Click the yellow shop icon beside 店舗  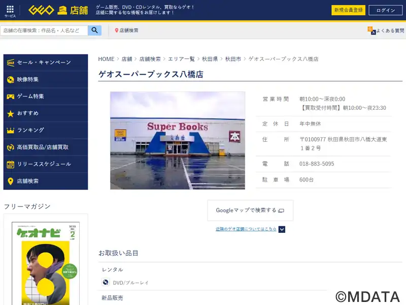click(x=62, y=10)
